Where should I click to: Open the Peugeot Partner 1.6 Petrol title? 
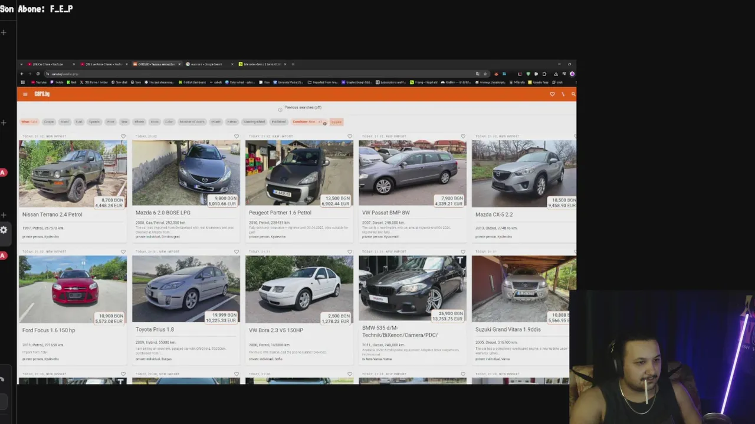[280, 213]
